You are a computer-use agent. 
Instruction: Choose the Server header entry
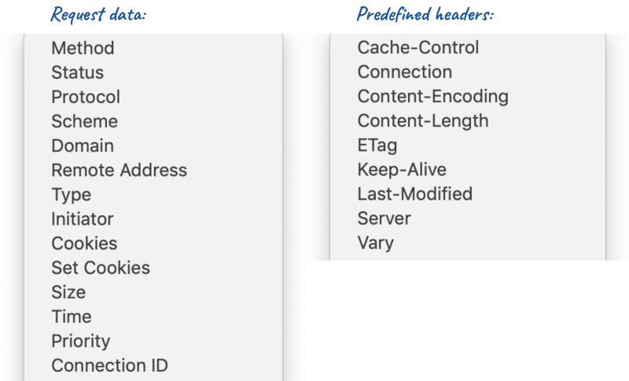(468, 218)
